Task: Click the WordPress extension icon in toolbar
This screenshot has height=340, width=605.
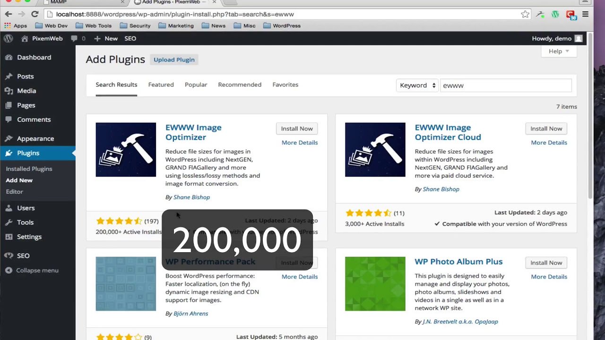Action: (555, 14)
